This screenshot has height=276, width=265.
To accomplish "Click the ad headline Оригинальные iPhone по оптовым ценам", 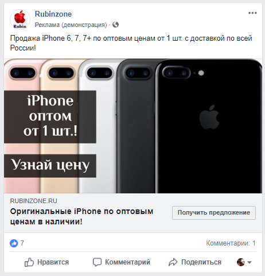I will coord(81,216).
